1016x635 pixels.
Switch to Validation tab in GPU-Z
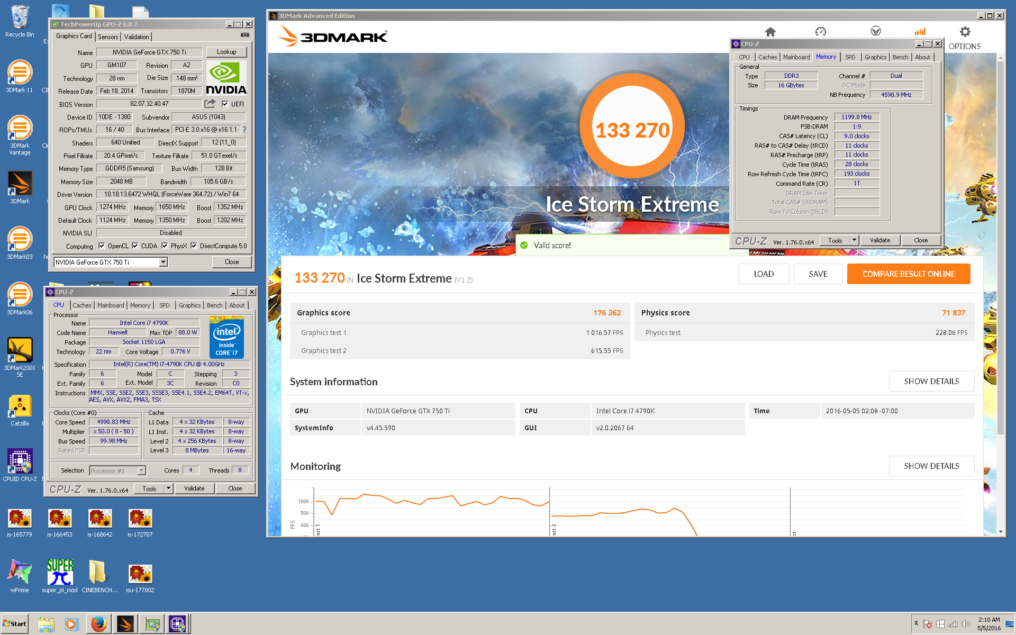137,37
